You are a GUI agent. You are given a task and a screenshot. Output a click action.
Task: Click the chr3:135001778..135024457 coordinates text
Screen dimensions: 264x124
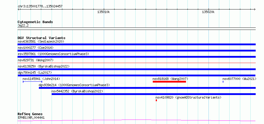(x=40, y=7)
